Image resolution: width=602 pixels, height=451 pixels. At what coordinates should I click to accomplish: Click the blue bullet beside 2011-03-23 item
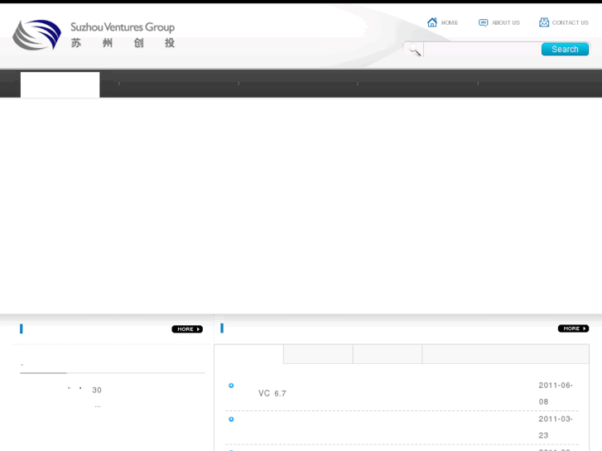point(231,420)
